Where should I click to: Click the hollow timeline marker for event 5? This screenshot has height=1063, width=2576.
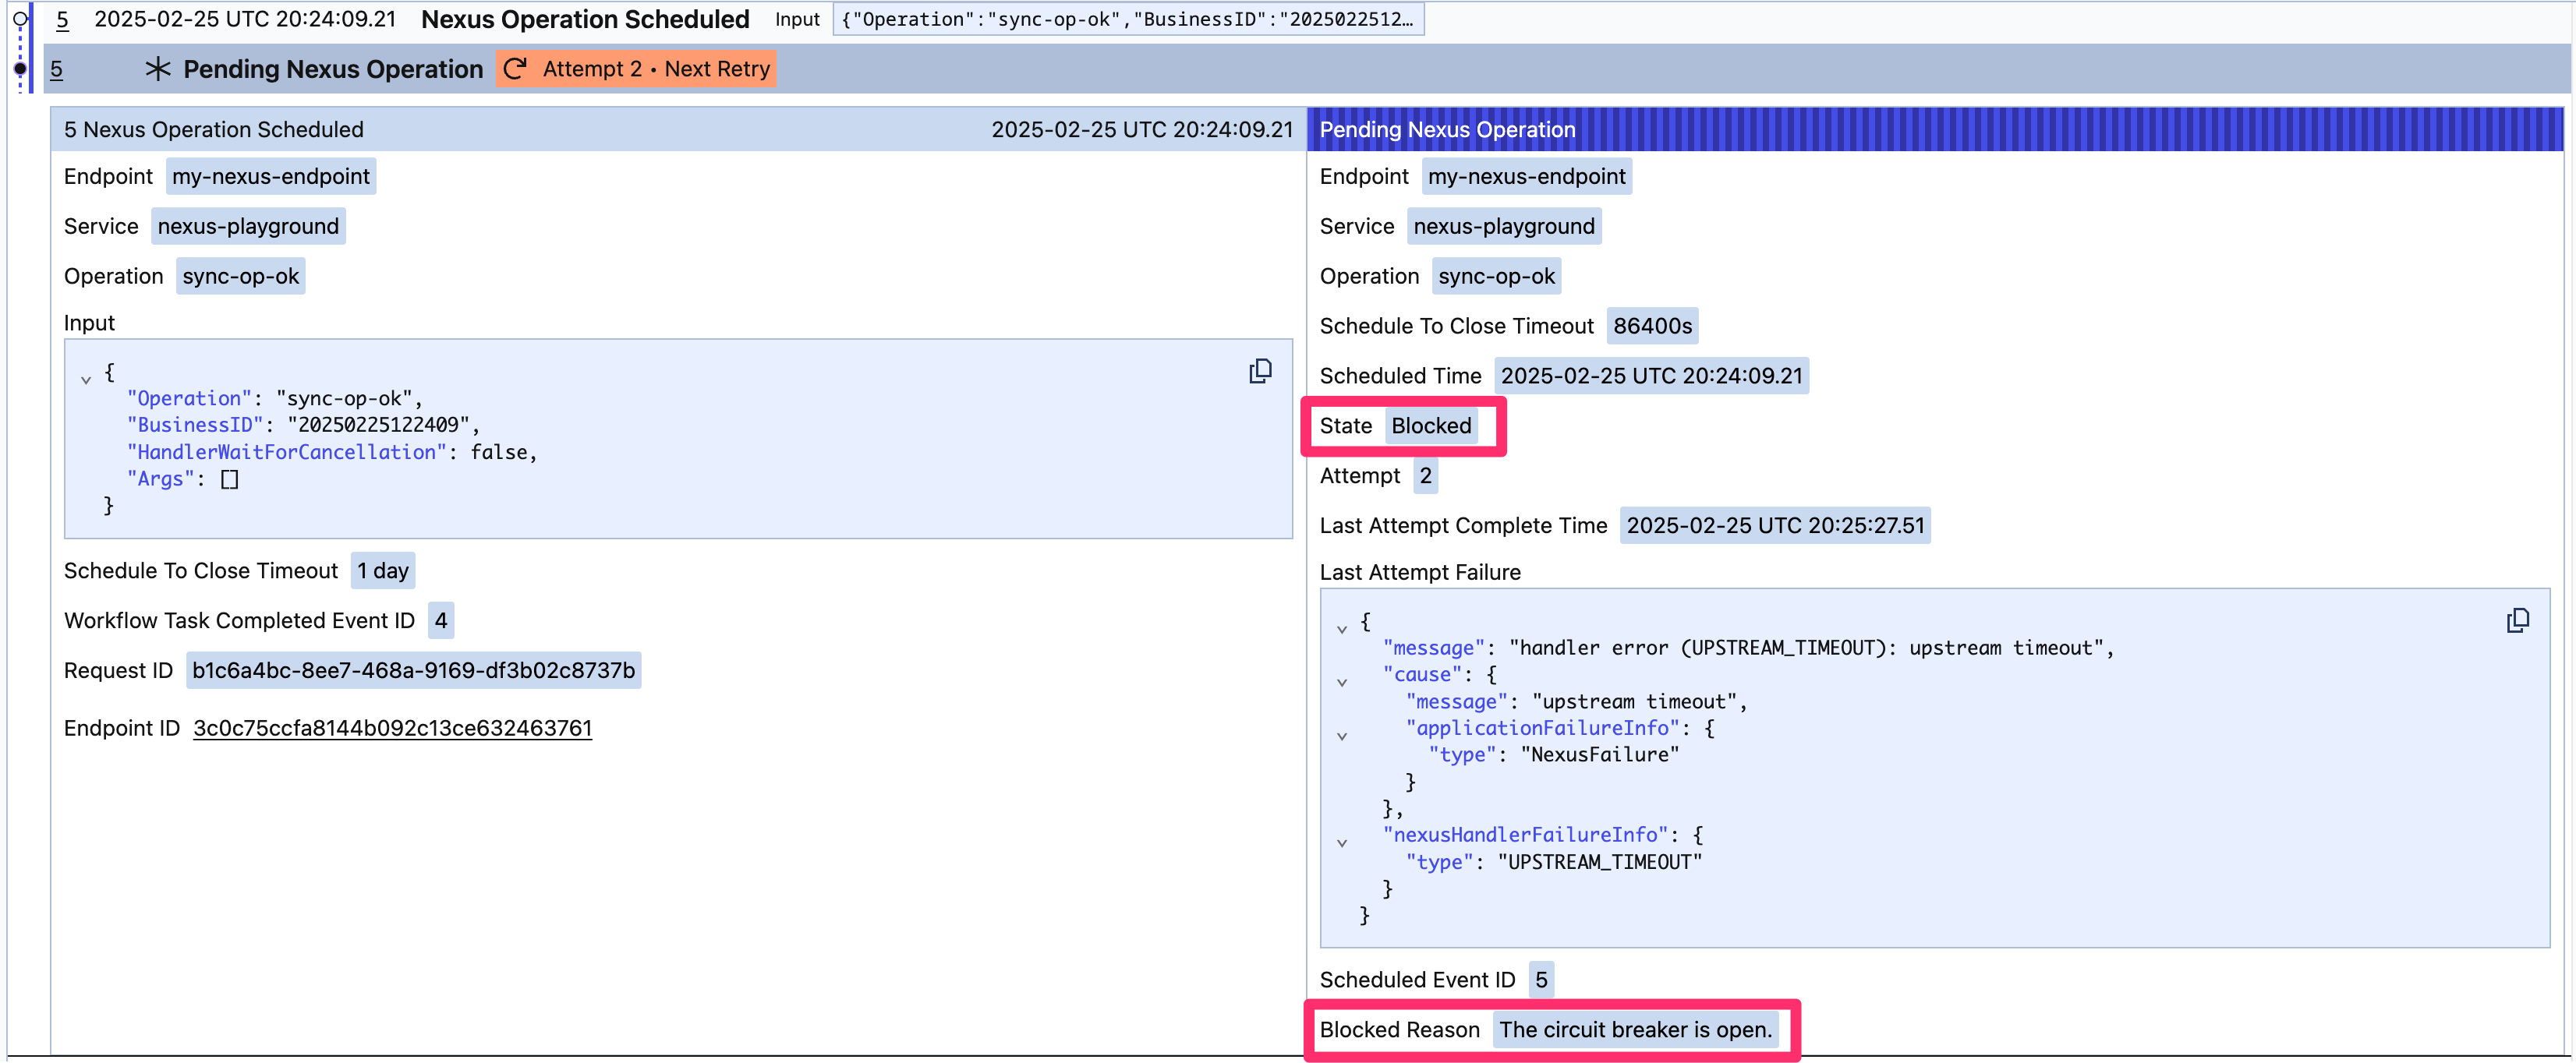(x=19, y=19)
